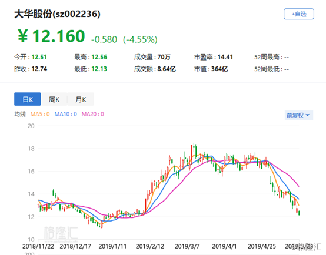Click the MA10 : 0 legend label
Image resolution: width=326 pixels, height=255 pixels.
click(x=66, y=114)
